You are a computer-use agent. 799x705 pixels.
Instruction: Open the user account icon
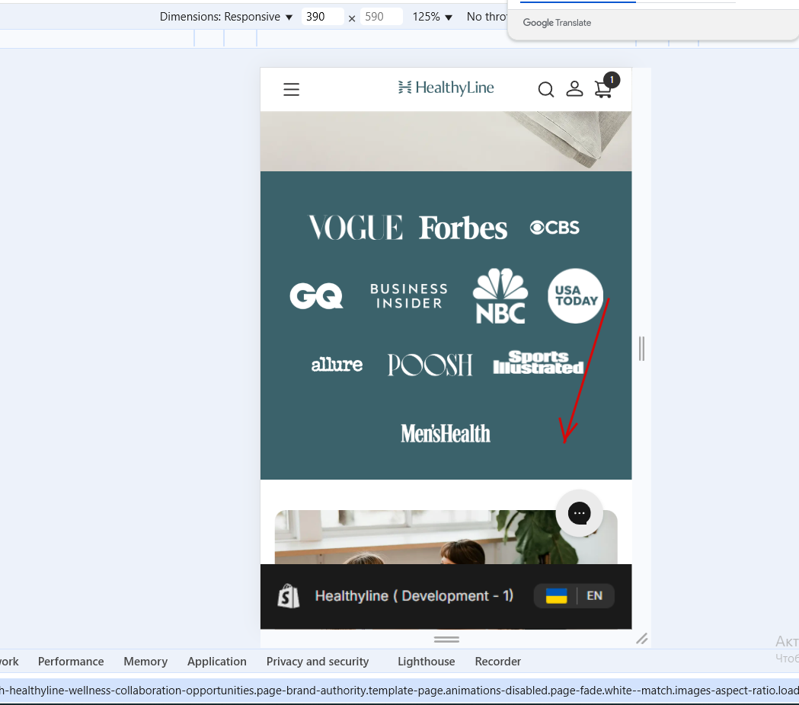[574, 88]
